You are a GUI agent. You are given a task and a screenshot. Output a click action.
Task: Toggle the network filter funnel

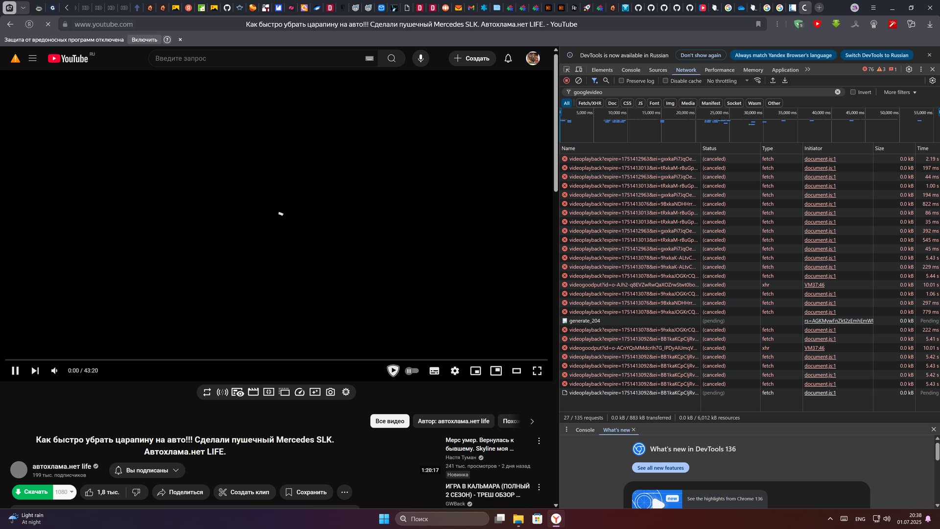594,81
